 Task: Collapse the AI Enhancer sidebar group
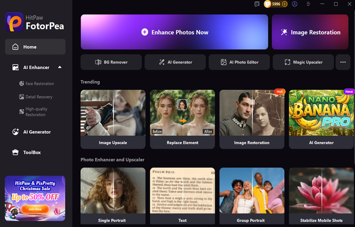click(x=60, y=67)
